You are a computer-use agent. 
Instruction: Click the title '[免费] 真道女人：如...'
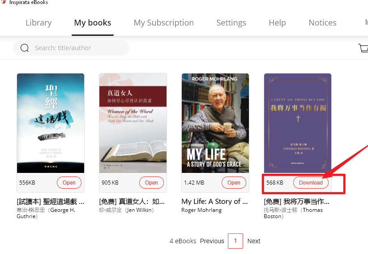[x=132, y=202]
